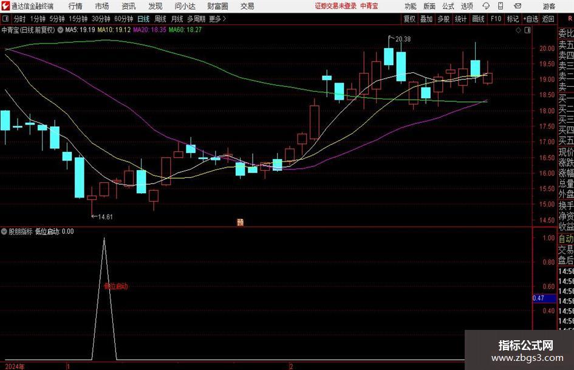This screenshot has width=574, height=370.
Task: Click the 返回 back button
Action: [548, 19]
